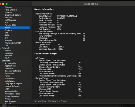Click the yellow minimize window button
Viewport: 135px width, 107px height.
[x=3, y=4]
